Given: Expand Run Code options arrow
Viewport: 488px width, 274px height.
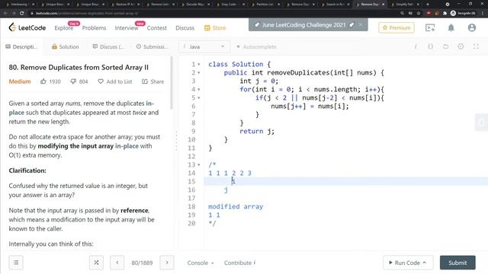Looking at the screenshot, I should (x=425, y=263).
